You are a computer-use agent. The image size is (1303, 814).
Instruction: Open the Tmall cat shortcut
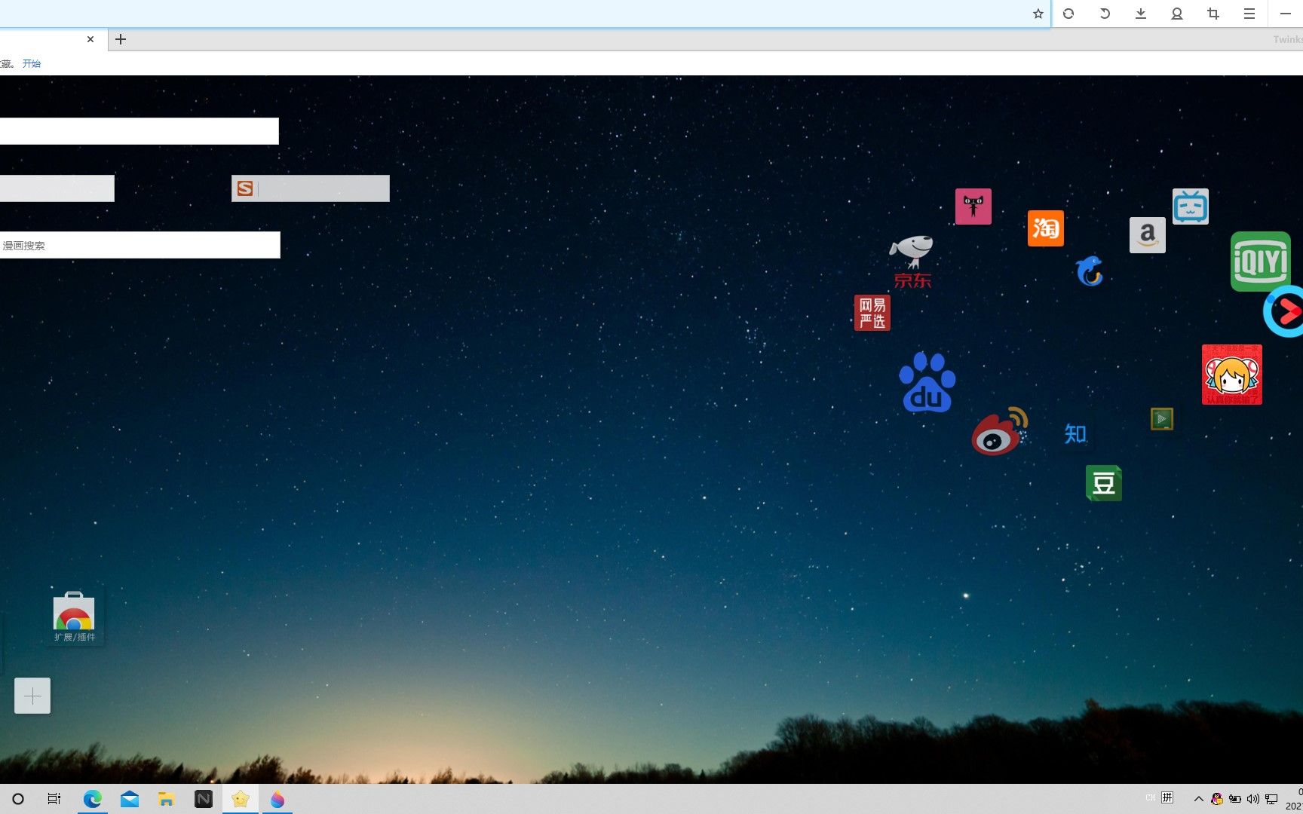973,207
